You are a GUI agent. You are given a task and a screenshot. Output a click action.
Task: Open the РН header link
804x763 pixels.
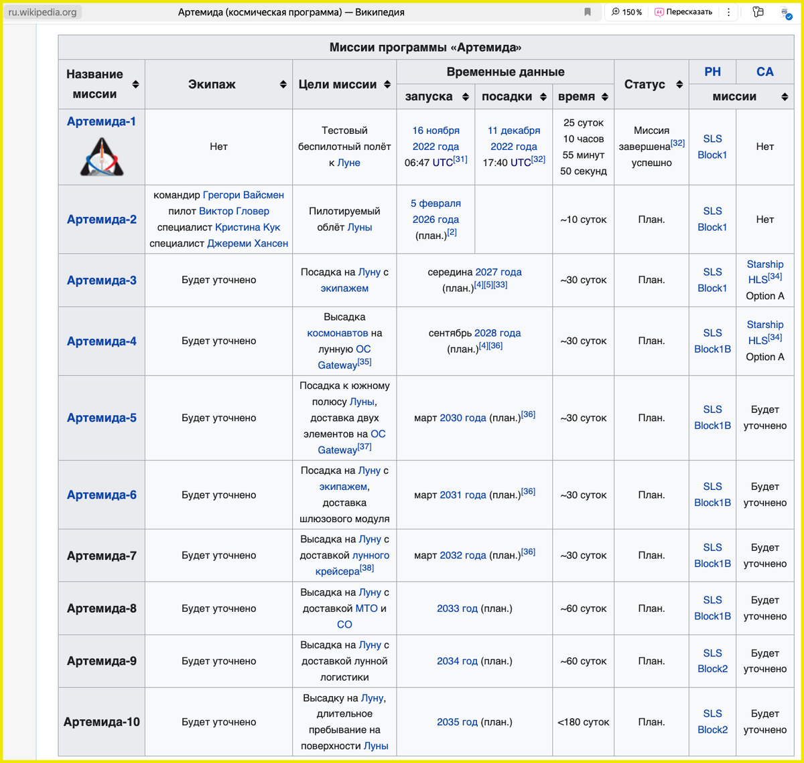click(x=712, y=72)
